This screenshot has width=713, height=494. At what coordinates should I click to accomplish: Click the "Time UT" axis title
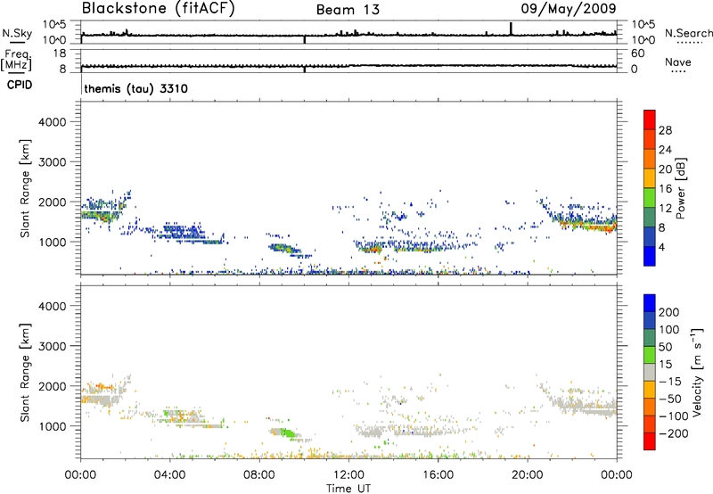[x=348, y=489]
